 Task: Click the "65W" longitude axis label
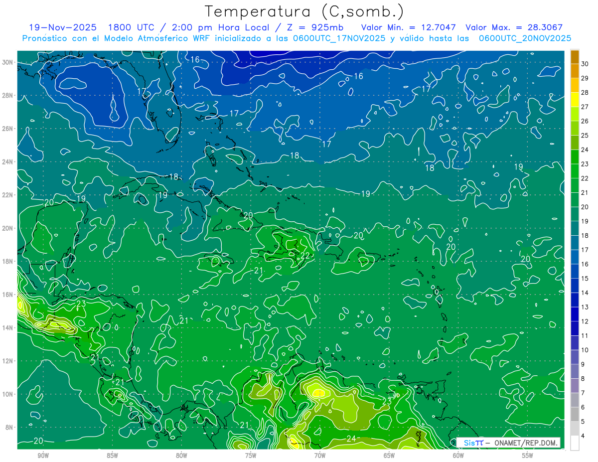coord(389,456)
